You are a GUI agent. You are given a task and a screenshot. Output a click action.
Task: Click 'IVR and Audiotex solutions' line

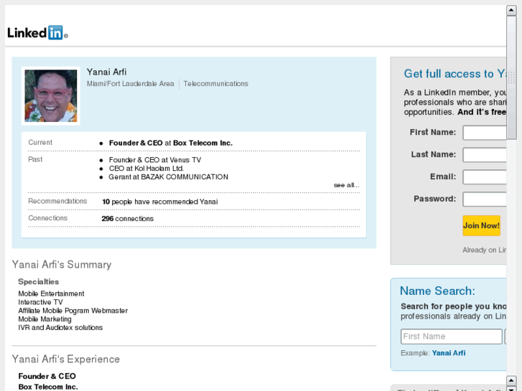click(60, 328)
